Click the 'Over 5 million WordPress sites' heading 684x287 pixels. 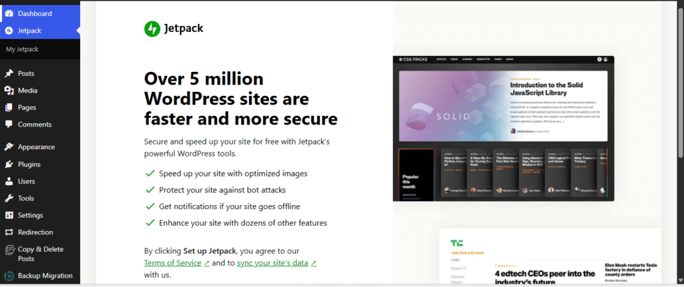point(240,99)
